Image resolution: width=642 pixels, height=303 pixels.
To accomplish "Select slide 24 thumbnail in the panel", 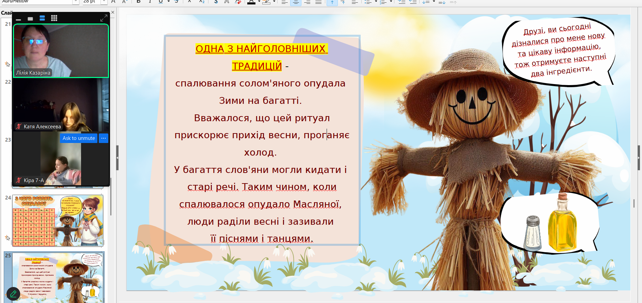I will point(58,221).
